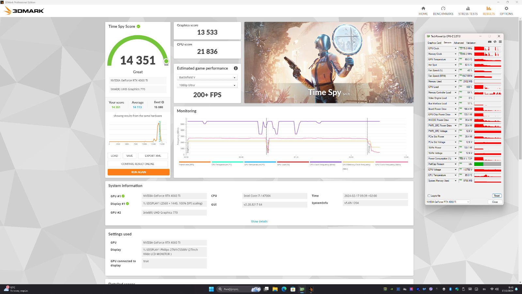Select the Sensors tab in GPU-Z
The image size is (522, 294).
point(448,43)
